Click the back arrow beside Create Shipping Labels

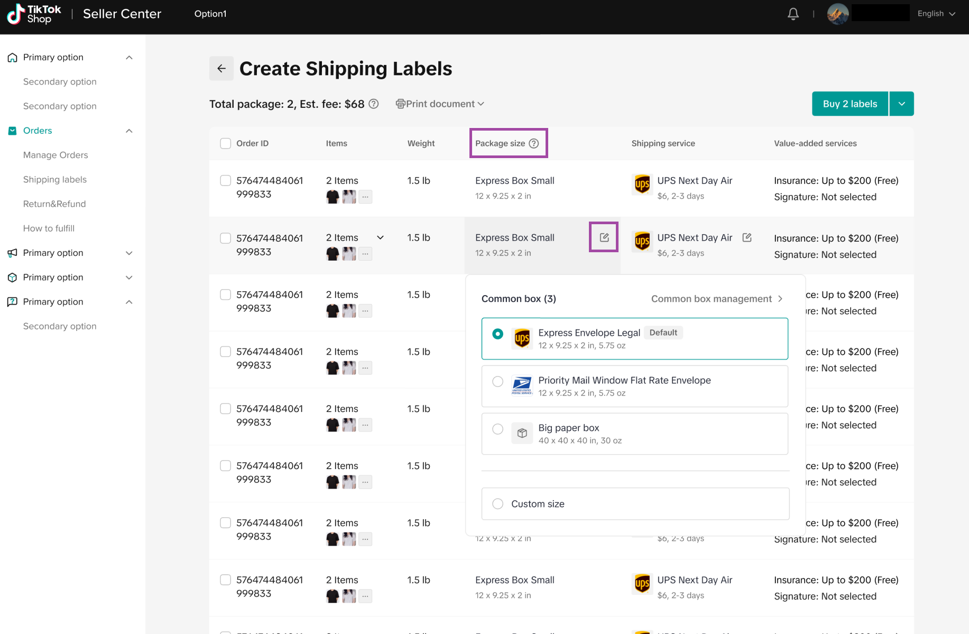point(222,69)
